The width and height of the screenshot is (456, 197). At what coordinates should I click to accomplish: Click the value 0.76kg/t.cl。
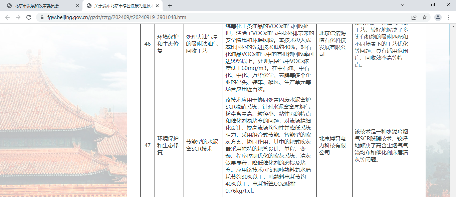(241, 191)
